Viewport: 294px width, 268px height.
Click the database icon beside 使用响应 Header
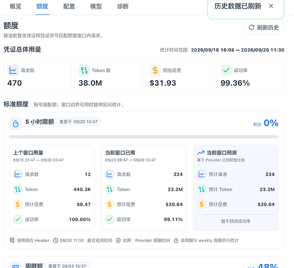12,240
